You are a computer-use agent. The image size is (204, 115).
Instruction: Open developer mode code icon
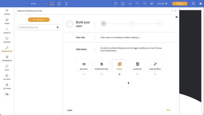coord(152,4)
